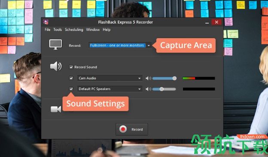268x157 pixels.
Task: Open the Help menu
Action: (x=107, y=30)
